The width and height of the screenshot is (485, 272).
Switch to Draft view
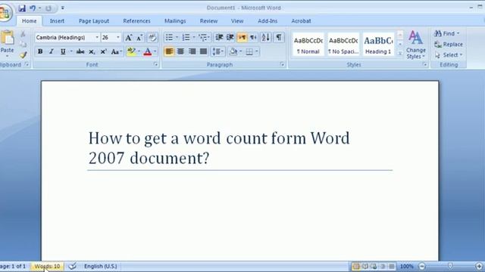[392, 266]
